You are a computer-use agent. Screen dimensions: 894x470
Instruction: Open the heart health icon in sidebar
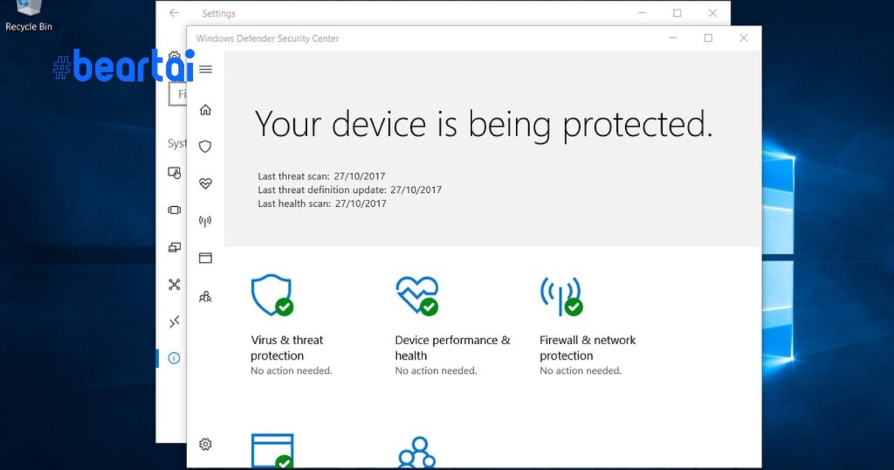(206, 183)
